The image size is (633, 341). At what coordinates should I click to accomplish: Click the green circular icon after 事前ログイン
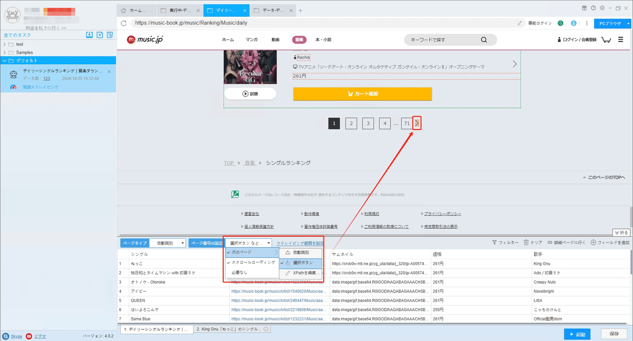[x=560, y=23]
